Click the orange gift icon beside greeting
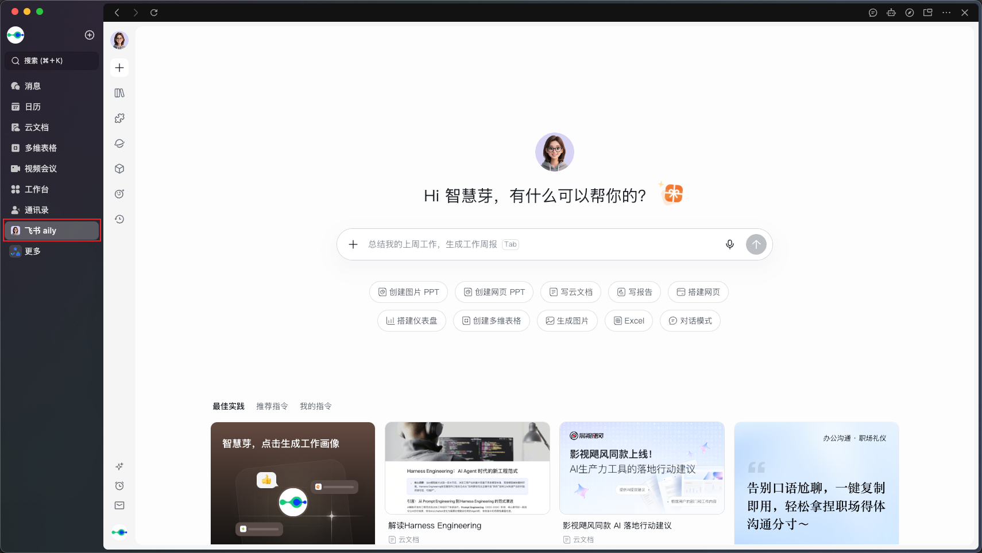982x553 pixels. point(672,194)
